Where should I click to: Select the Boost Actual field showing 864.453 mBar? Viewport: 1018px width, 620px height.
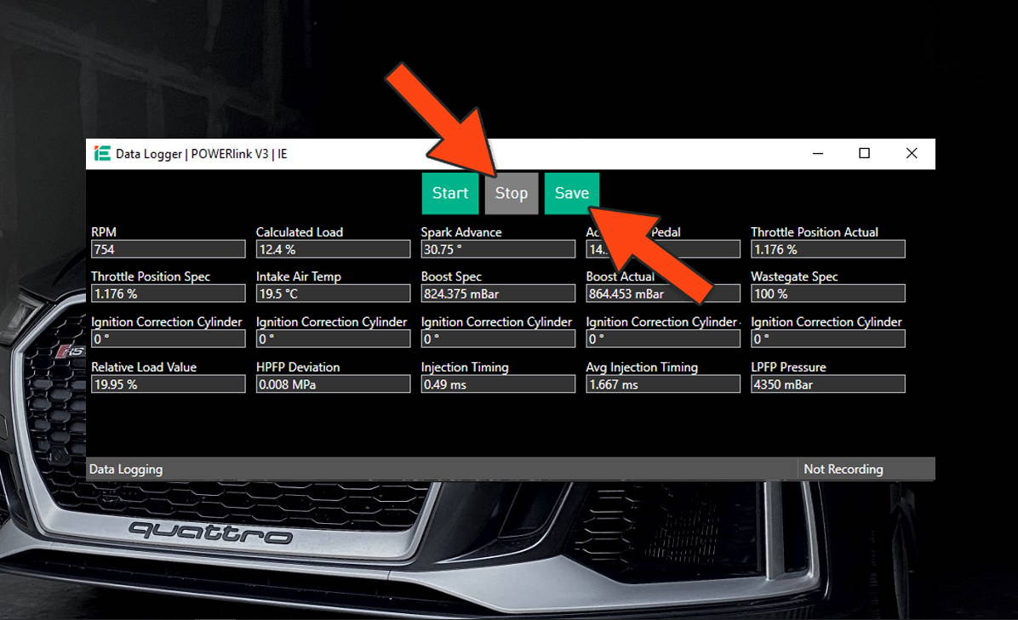click(663, 293)
